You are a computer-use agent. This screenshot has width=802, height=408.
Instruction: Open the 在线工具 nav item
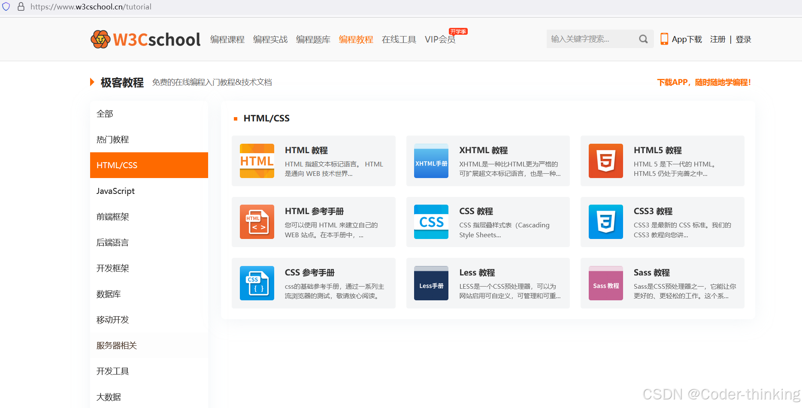pyautogui.click(x=399, y=39)
